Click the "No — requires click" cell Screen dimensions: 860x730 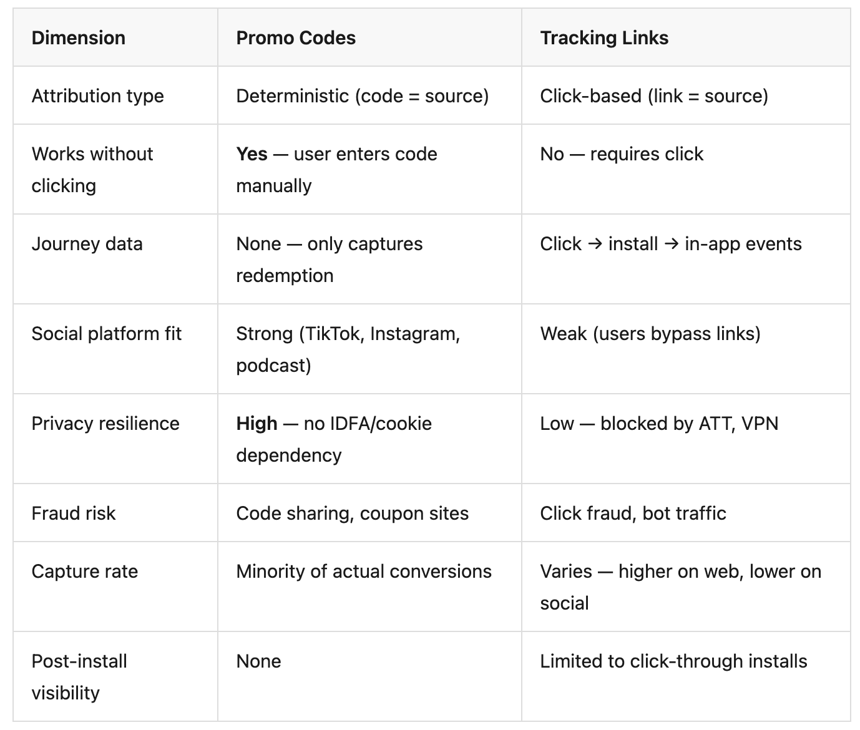622,154
